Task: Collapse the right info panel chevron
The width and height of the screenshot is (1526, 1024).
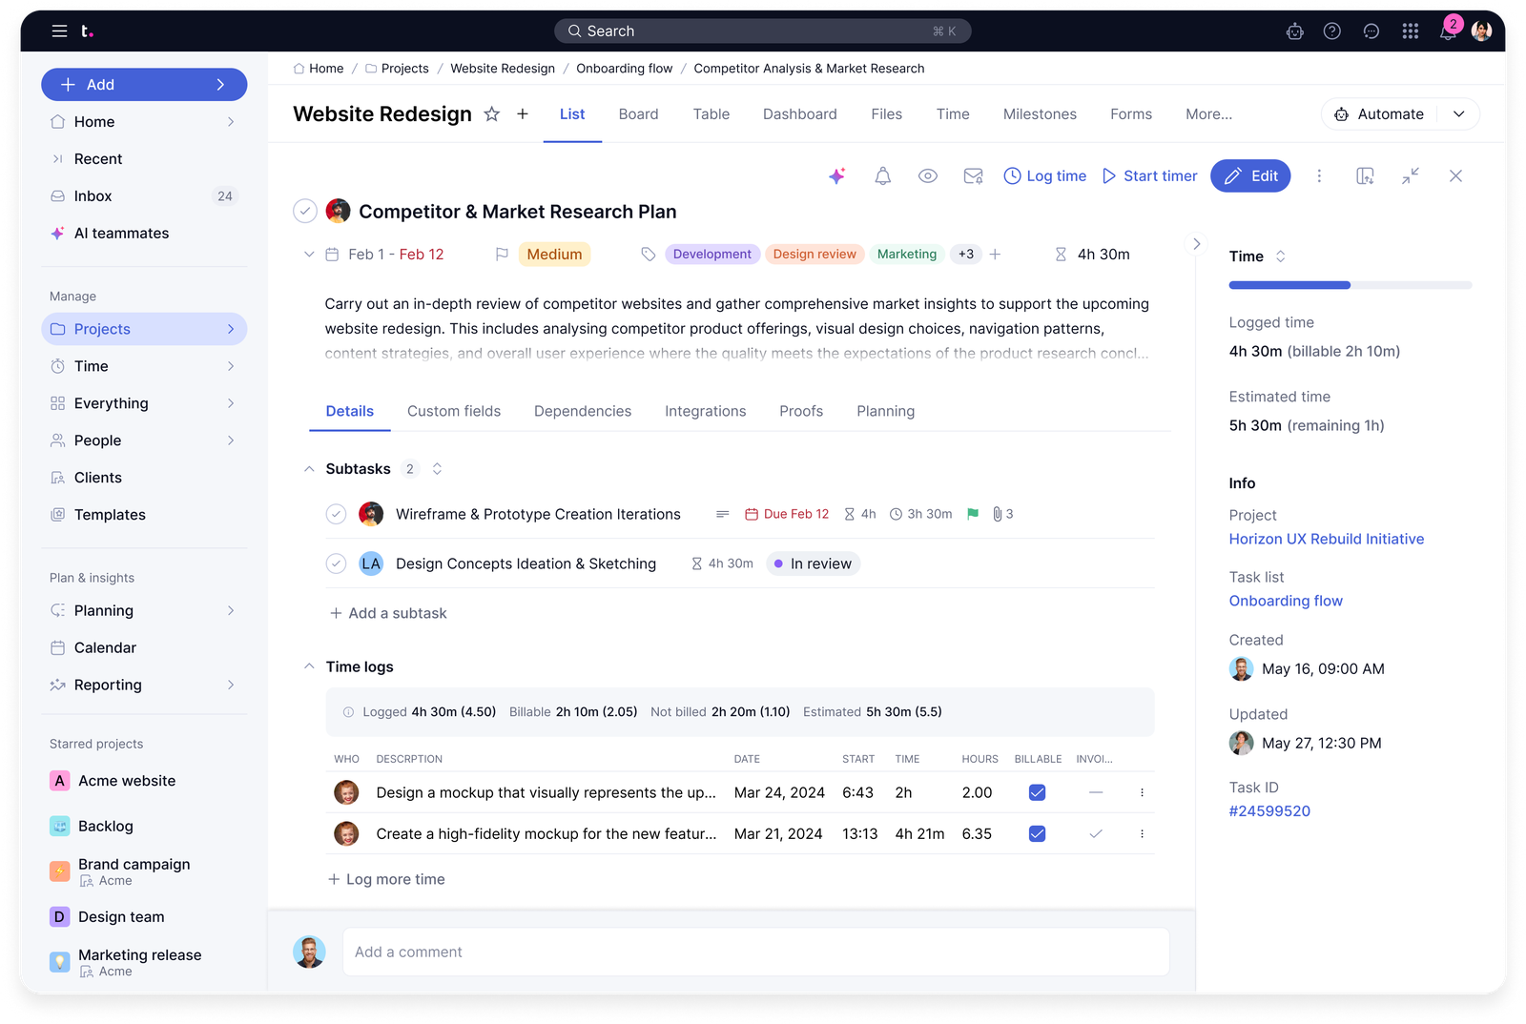Action: pos(1197,244)
